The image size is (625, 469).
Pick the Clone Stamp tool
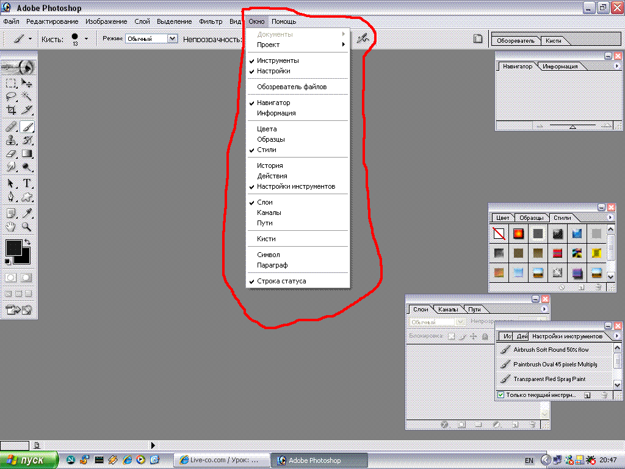pos(11,140)
